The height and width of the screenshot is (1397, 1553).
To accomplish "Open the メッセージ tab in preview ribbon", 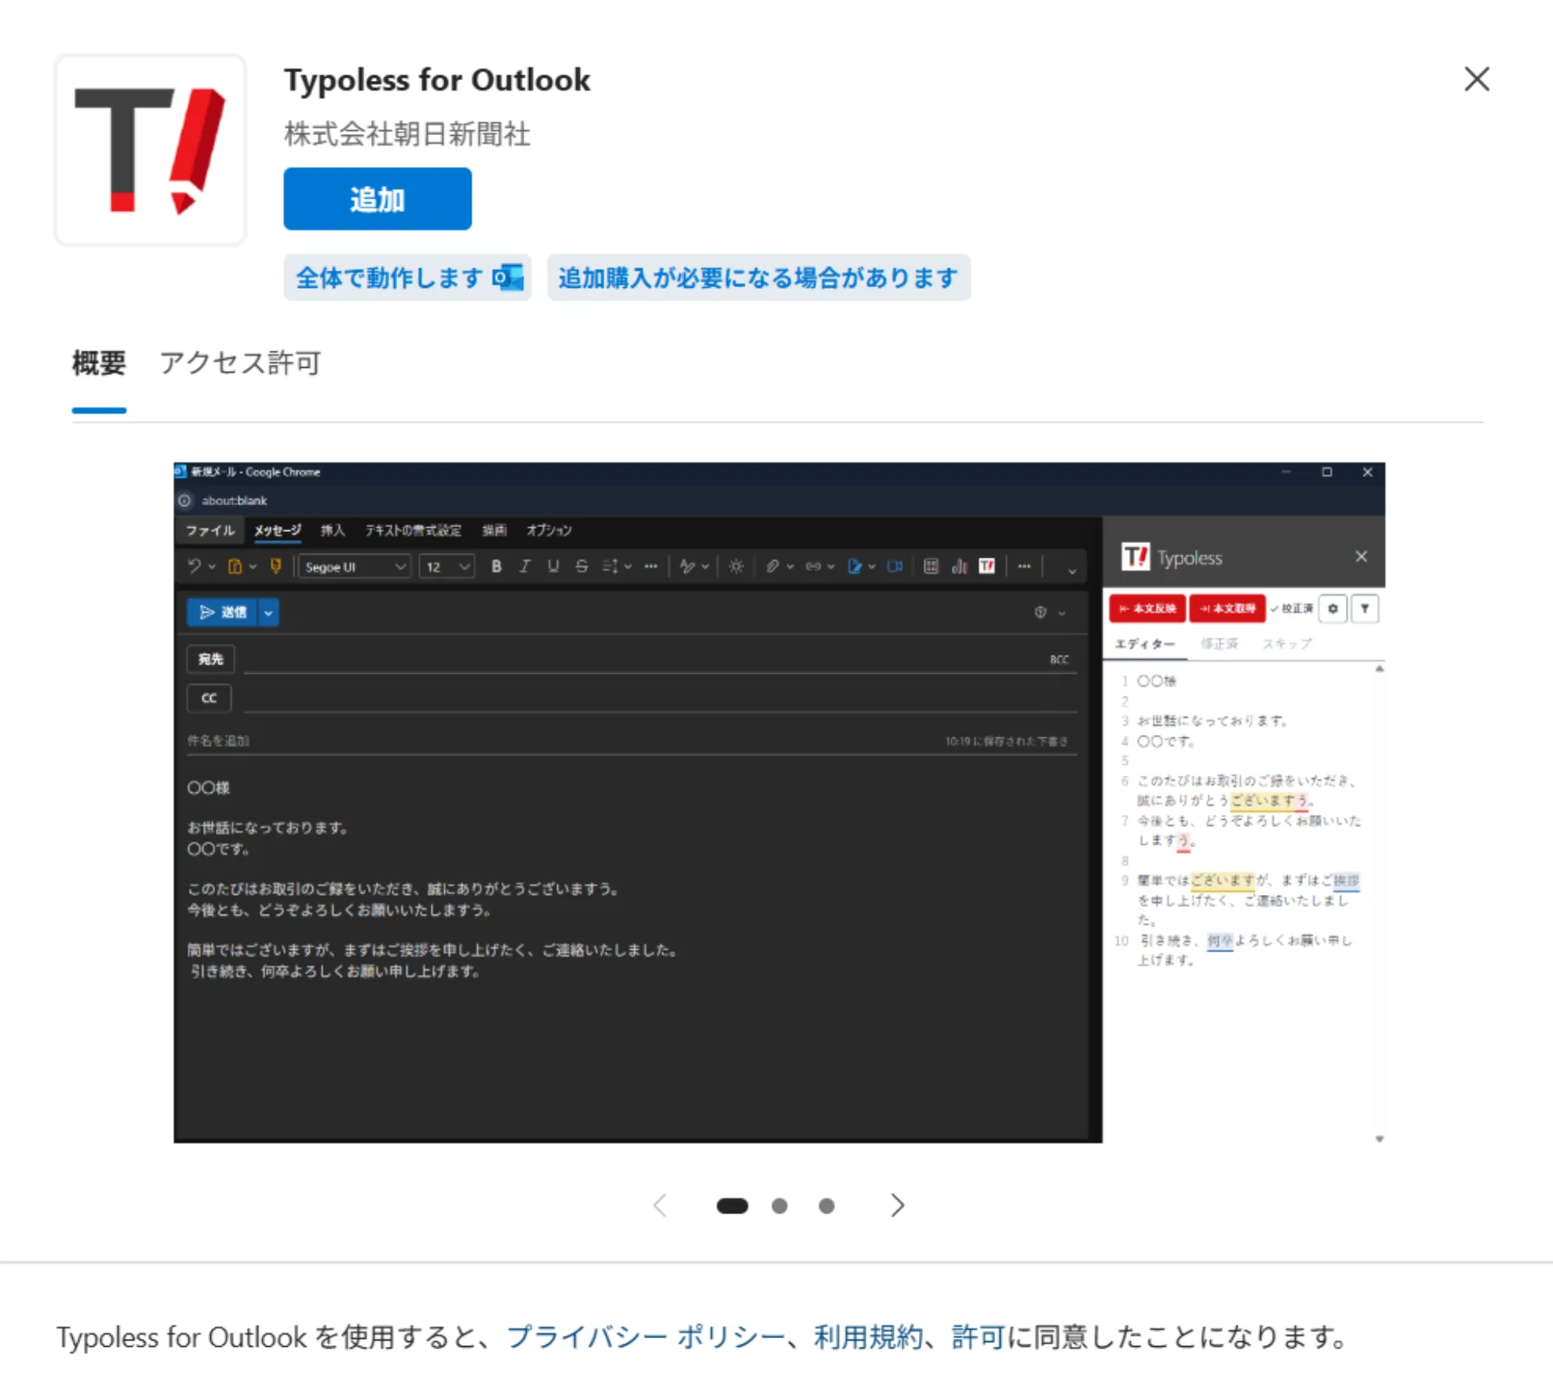I will (277, 530).
